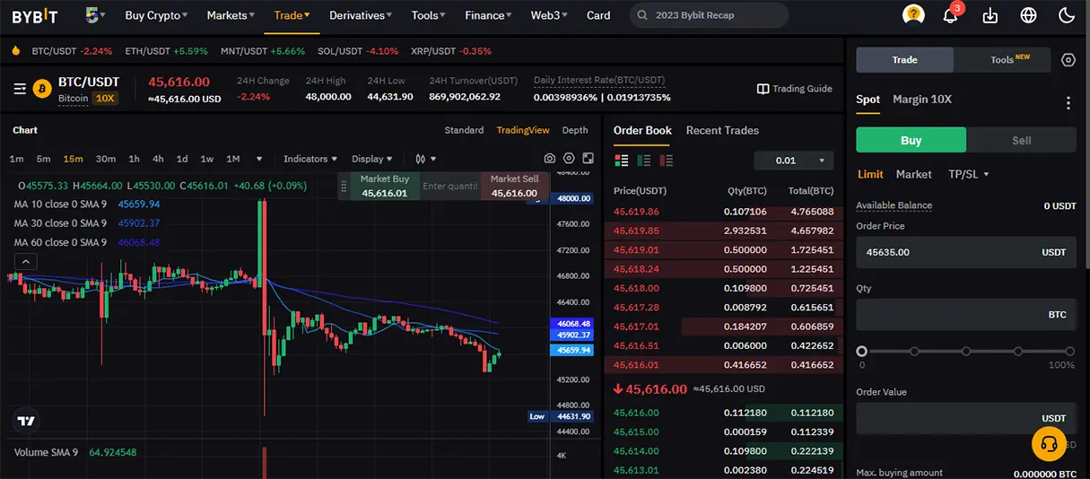Open the support headset chat

tap(1050, 444)
